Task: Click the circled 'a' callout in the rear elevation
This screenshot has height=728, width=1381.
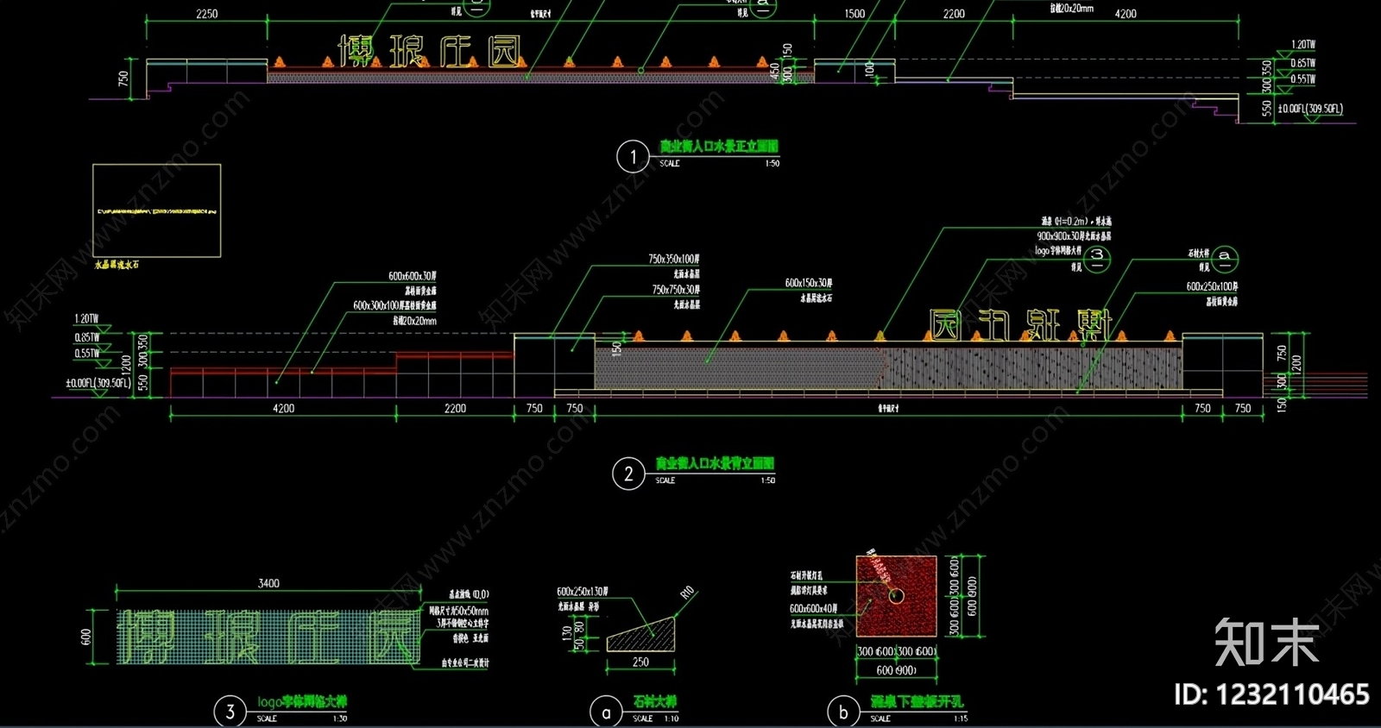Action: 1225,258
